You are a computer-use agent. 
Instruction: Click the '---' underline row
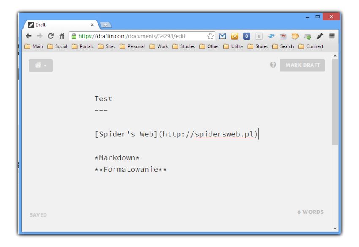coord(101,110)
